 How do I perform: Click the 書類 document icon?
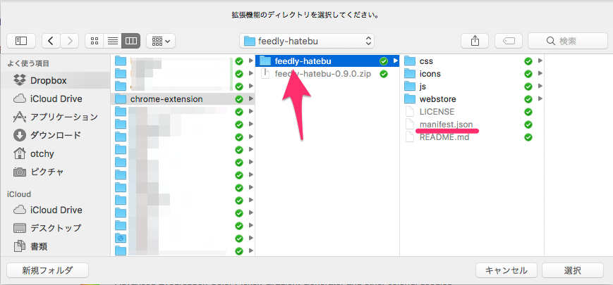tap(19, 246)
